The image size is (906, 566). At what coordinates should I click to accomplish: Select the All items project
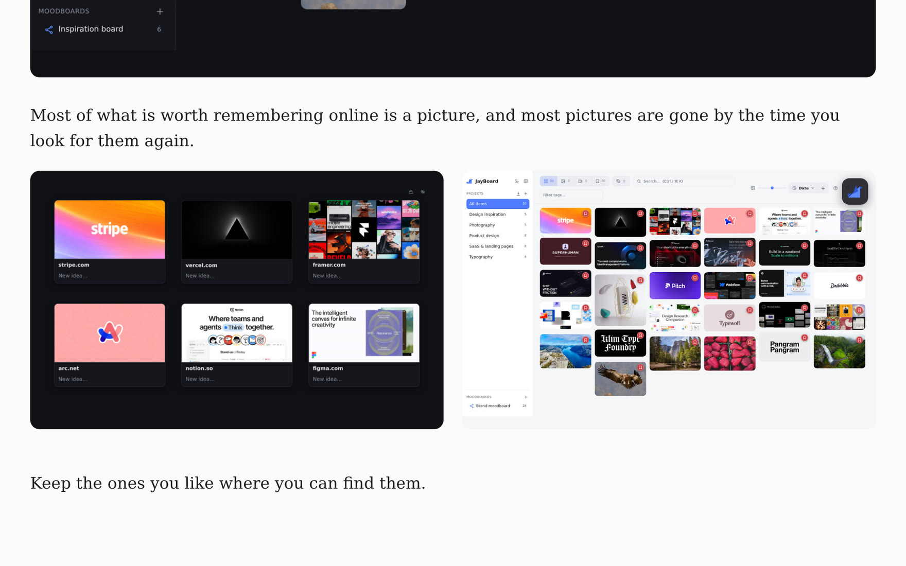[497, 204]
